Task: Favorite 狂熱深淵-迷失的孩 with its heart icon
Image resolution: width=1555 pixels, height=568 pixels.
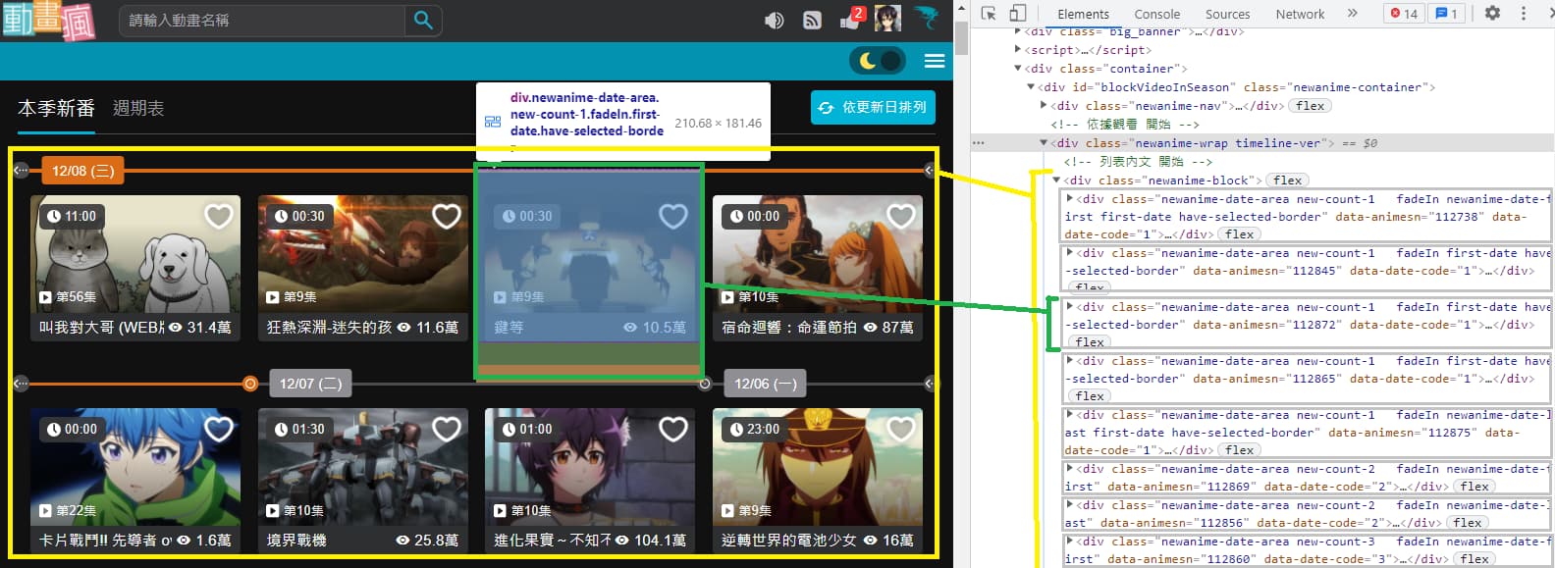Action: (x=446, y=216)
